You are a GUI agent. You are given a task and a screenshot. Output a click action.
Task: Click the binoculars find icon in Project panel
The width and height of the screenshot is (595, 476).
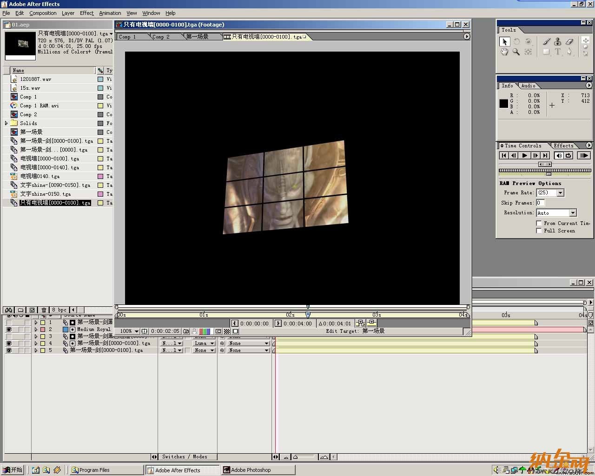pyautogui.click(x=9, y=310)
